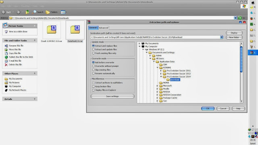Screen dimensions: 258x145
Task: Click View as a slide show
Action: click(x=18, y=31)
